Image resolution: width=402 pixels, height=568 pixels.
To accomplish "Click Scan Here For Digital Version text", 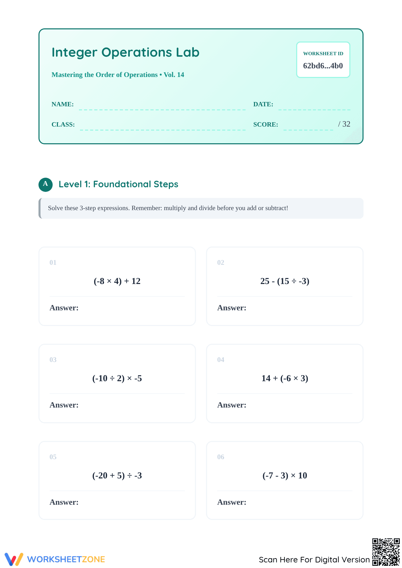I will click(x=314, y=560).
